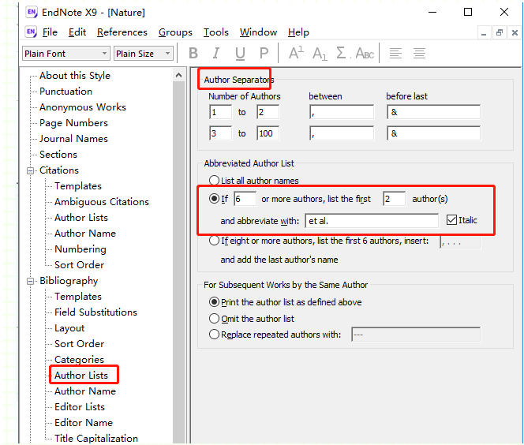Open the Window menu
The image size is (524, 445).
(x=258, y=32)
